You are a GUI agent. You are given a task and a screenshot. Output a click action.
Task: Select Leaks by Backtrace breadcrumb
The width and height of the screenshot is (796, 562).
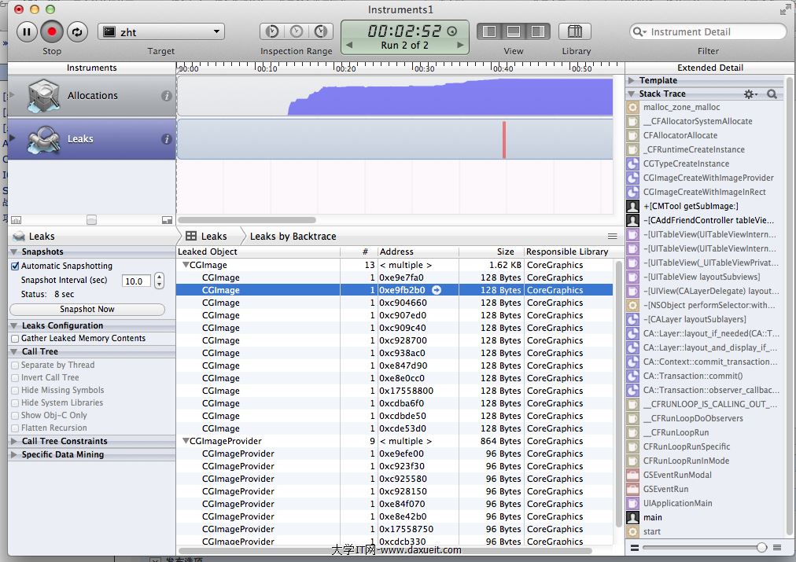(293, 236)
